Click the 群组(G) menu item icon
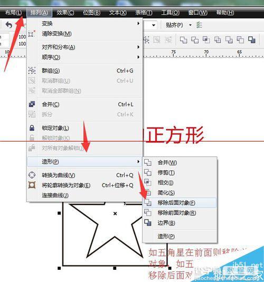 (32, 71)
